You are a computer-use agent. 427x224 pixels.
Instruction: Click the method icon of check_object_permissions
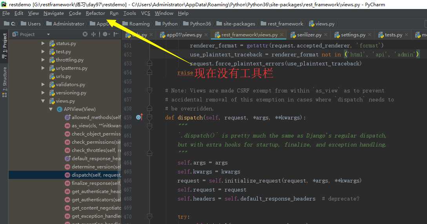67,134
